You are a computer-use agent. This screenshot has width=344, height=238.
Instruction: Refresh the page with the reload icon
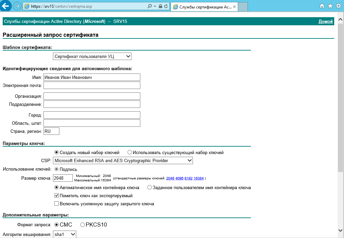click(166, 6)
